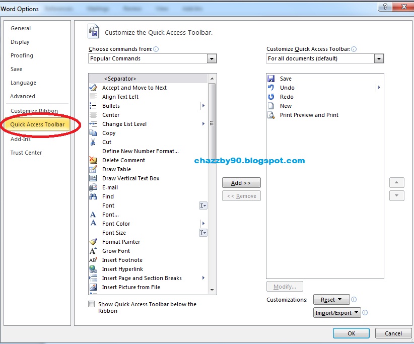
Task: Pick the Insert Hyperlink command
Action: [x=122, y=269]
